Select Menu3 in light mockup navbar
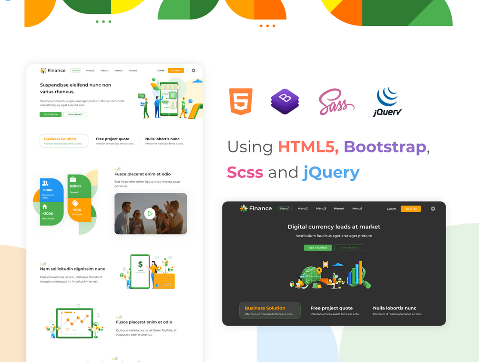 tap(104, 71)
